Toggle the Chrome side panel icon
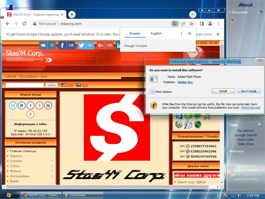265x199 pixels. [x=202, y=24]
